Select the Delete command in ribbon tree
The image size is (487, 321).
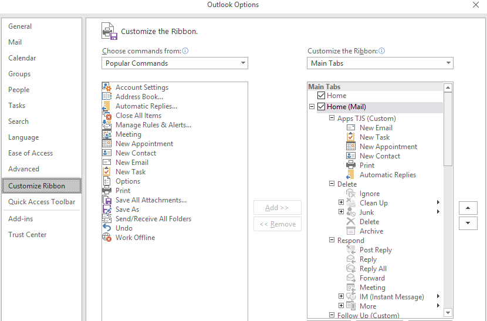(369, 222)
